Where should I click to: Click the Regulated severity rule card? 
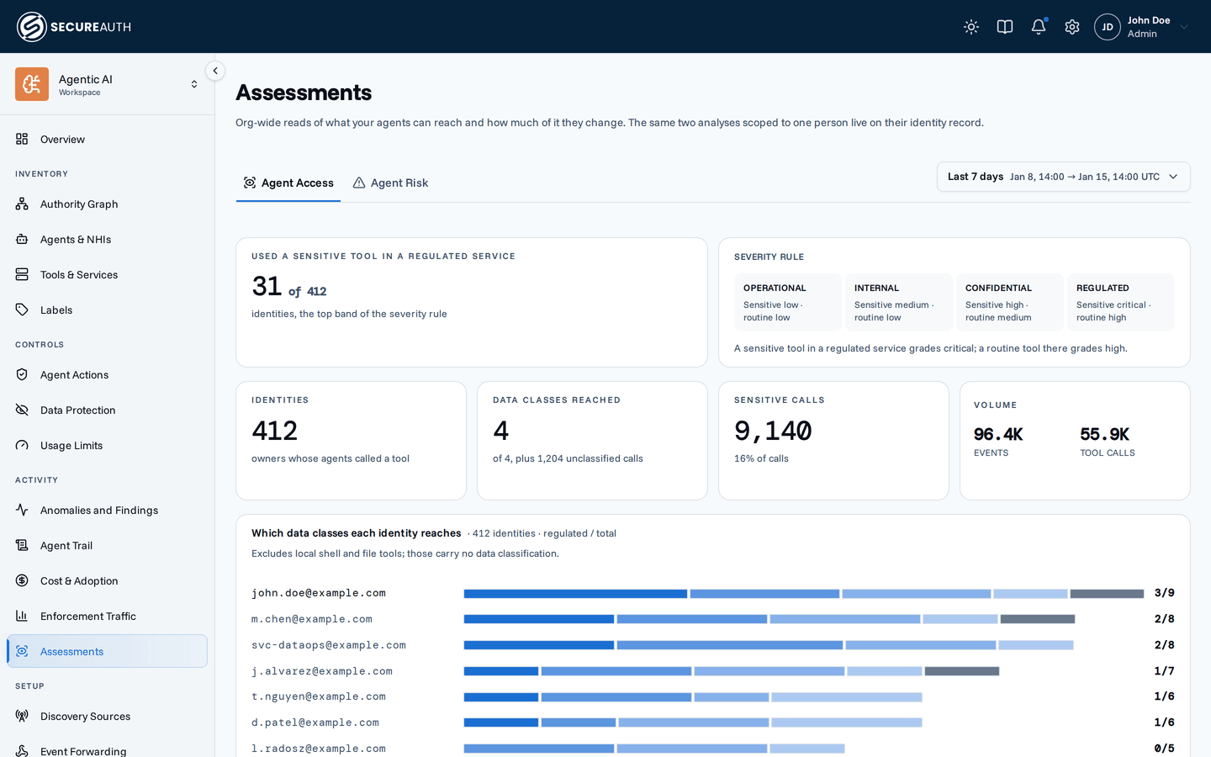coord(1120,302)
